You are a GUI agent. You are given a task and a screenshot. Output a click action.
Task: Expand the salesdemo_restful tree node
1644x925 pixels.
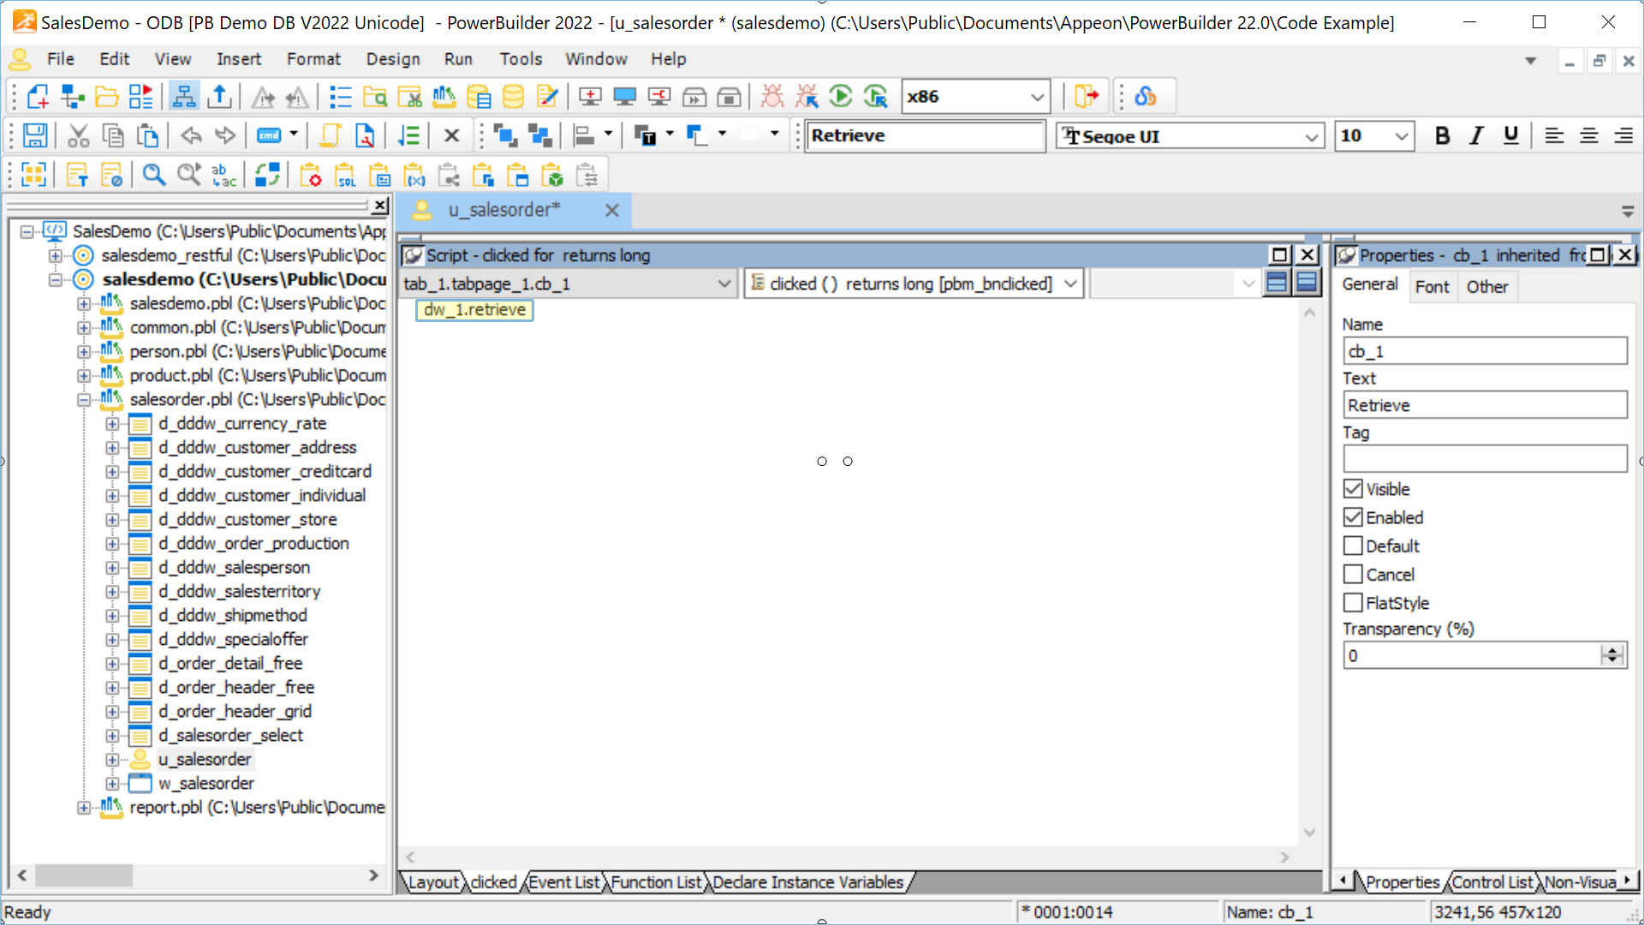coord(56,255)
